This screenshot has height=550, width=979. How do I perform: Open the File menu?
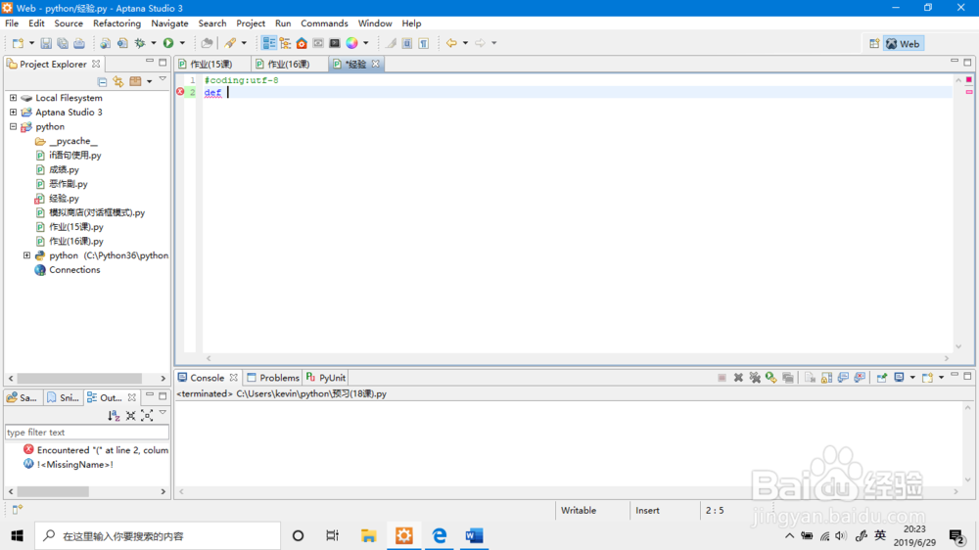point(12,23)
